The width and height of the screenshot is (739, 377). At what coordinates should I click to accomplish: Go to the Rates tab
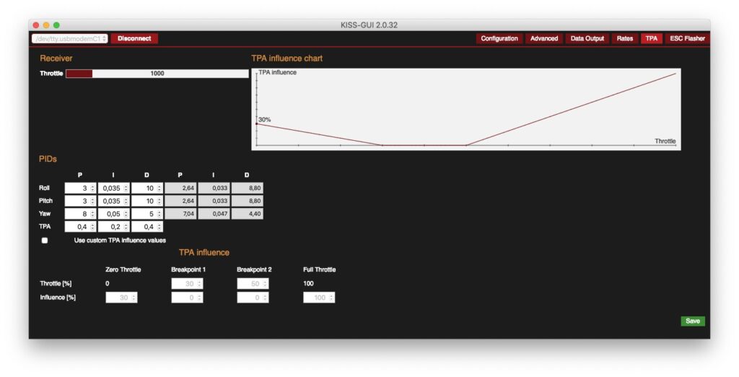tap(624, 38)
